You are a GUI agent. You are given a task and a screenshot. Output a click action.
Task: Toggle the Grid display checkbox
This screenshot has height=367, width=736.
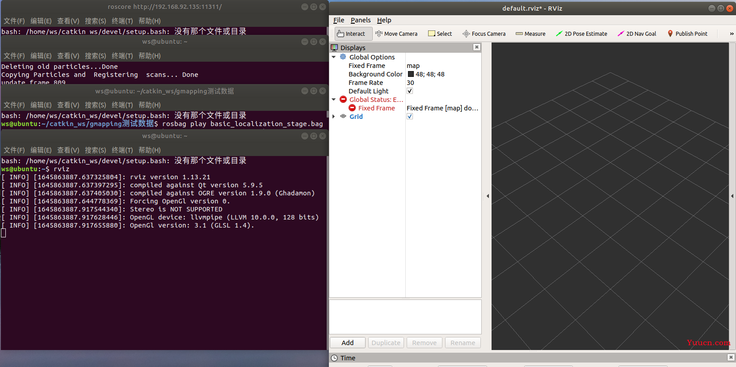coord(410,116)
